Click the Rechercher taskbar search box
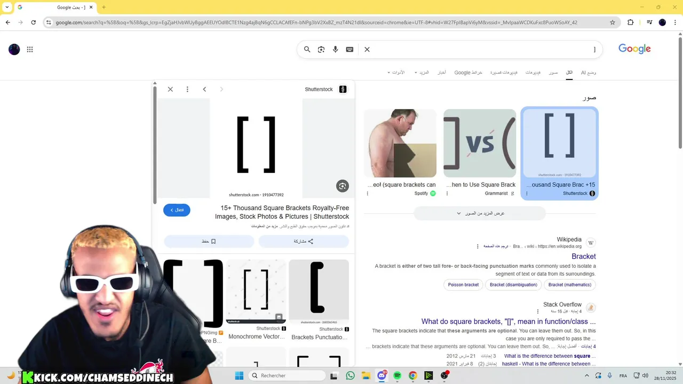 point(288,375)
